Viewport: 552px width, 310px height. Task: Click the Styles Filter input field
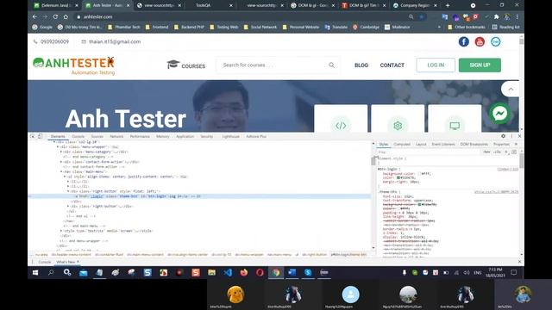(429, 152)
